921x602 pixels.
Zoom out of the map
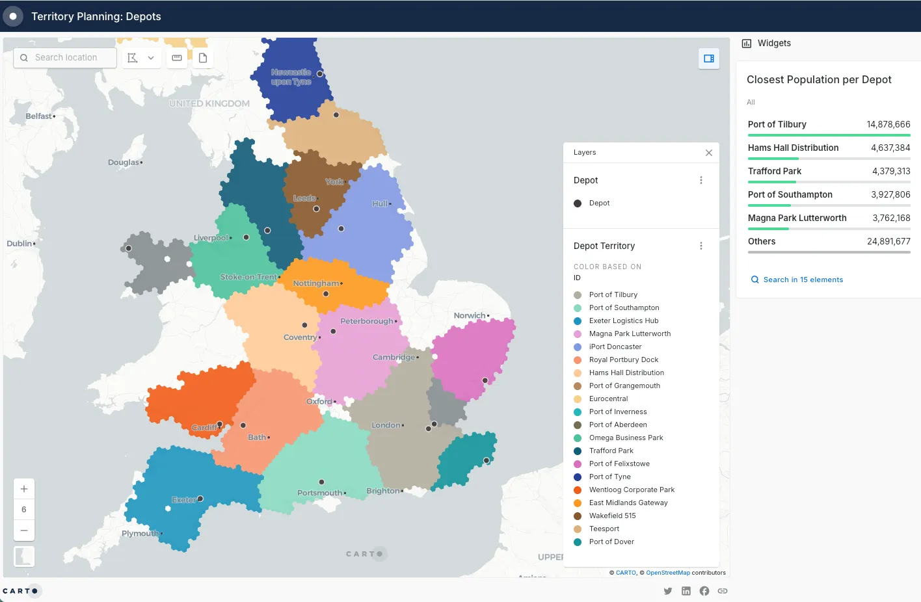point(24,530)
